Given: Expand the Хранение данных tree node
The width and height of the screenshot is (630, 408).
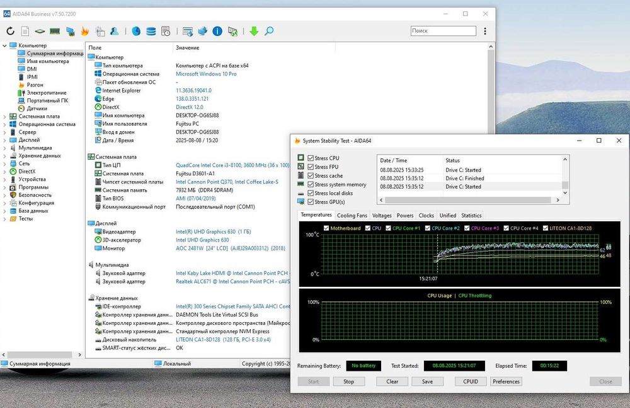Looking at the screenshot, I should pos(5,156).
